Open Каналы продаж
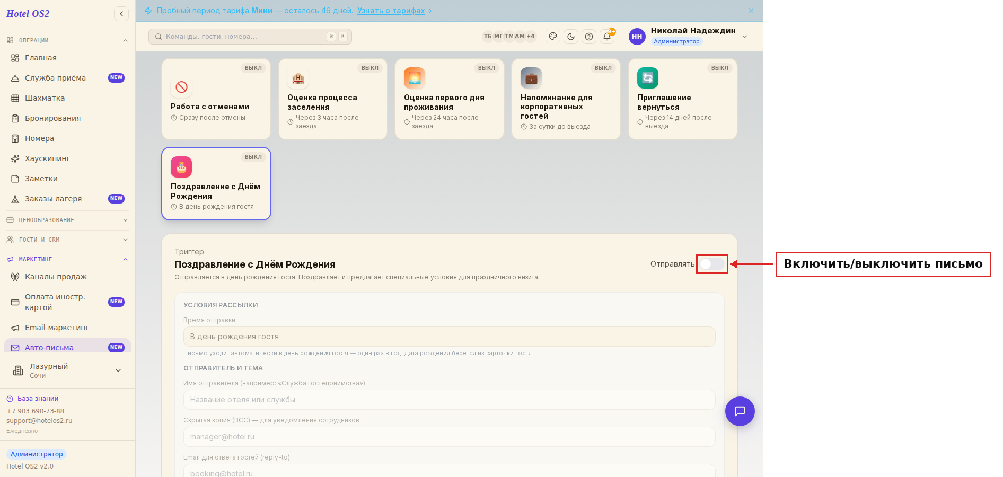 click(x=67, y=277)
